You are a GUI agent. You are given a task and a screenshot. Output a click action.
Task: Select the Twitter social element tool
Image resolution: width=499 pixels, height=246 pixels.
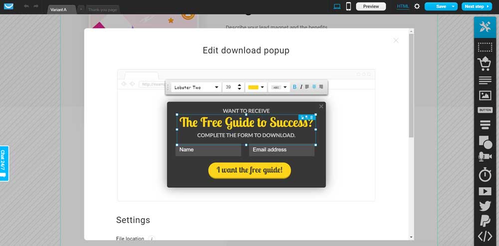[x=485, y=206]
